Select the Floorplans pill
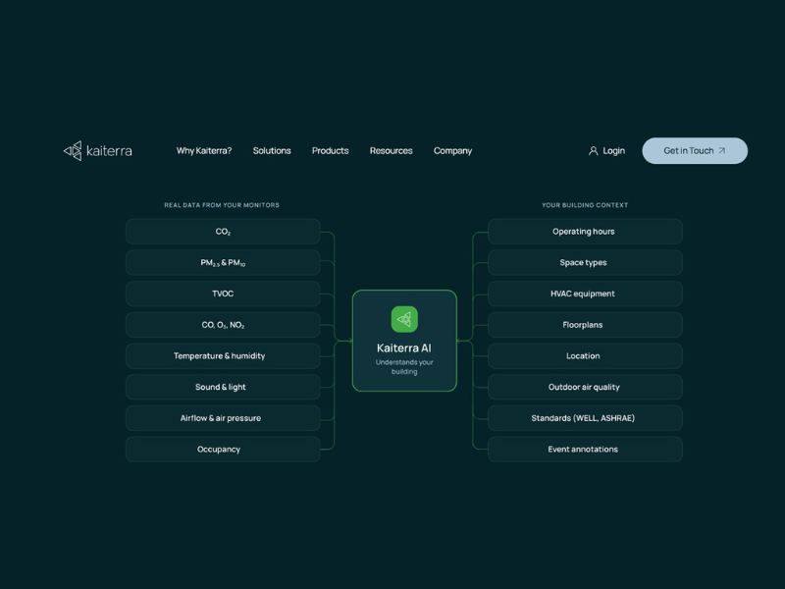The image size is (785, 589). click(x=585, y=325)
